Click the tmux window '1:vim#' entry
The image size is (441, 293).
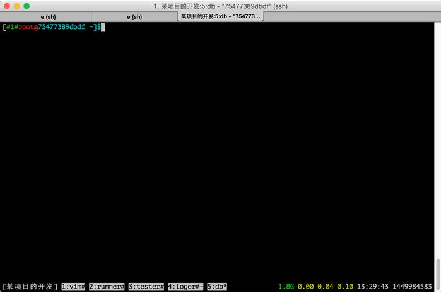[73, 287]
